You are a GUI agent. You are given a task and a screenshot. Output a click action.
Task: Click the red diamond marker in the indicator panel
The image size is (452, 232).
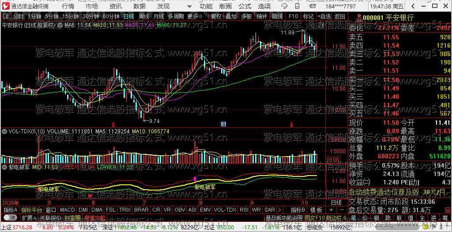point(90,195)
